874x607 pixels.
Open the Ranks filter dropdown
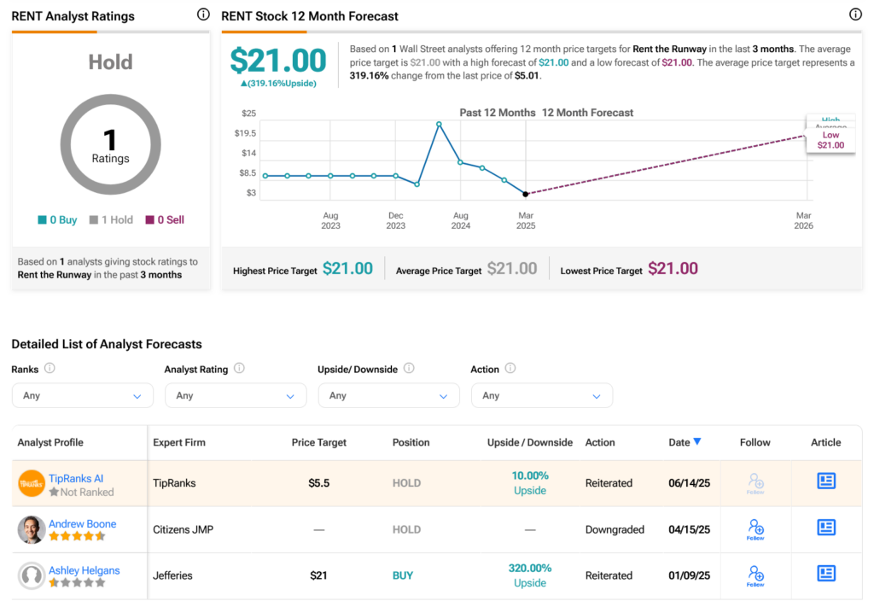tap(82, 395)
